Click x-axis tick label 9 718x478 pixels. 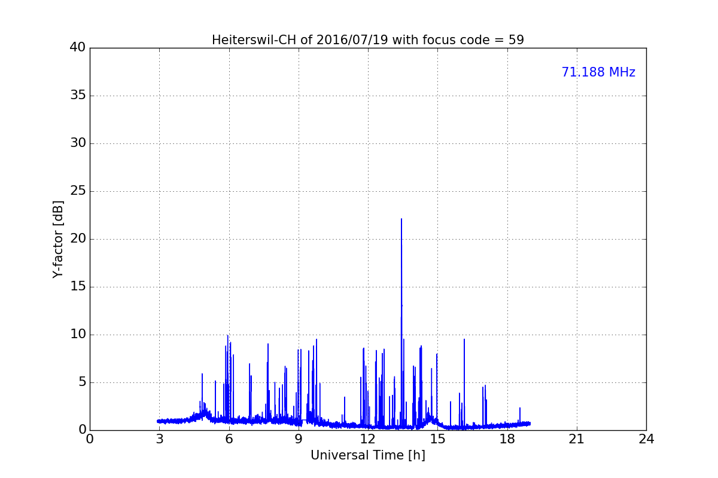(299, 439)
